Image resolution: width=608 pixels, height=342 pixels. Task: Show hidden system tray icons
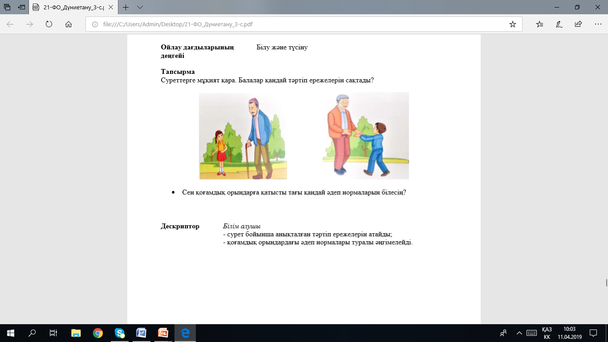519,333
